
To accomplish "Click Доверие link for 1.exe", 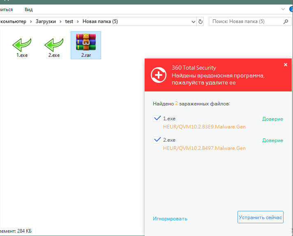I will pyautogui.click(x=272, y=119).
